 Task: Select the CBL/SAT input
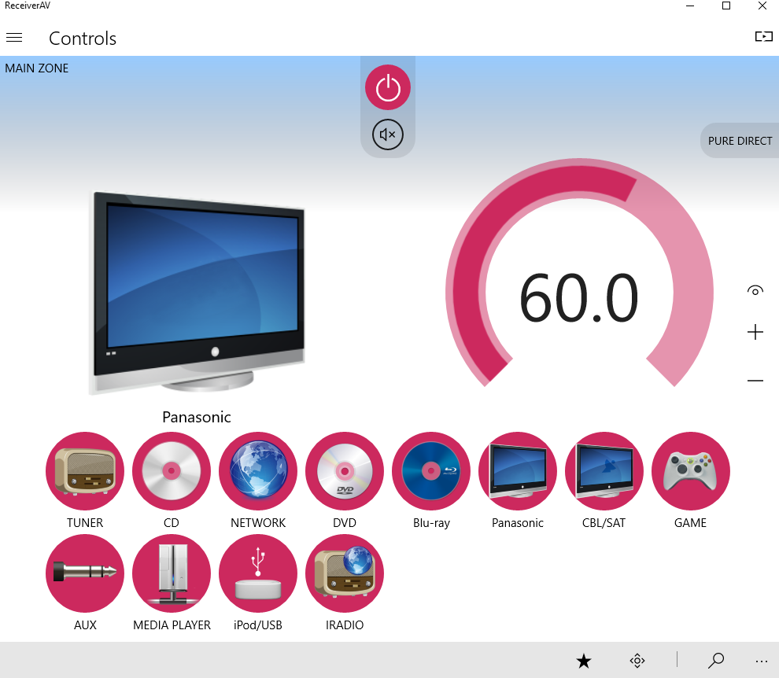(604, 471)
